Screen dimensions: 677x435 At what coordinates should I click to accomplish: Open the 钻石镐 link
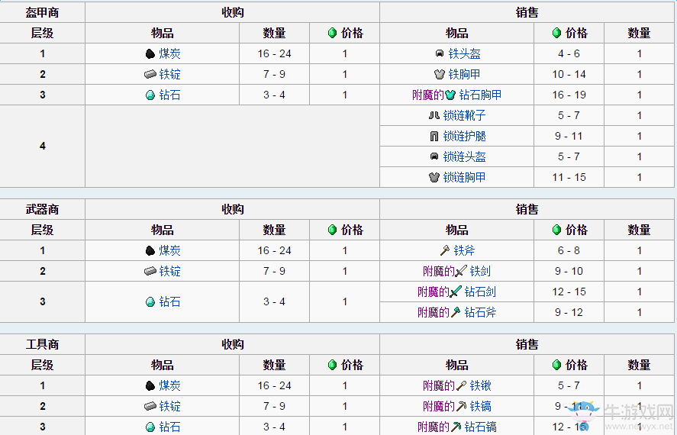pyautogui.click(x=480, y=427)
